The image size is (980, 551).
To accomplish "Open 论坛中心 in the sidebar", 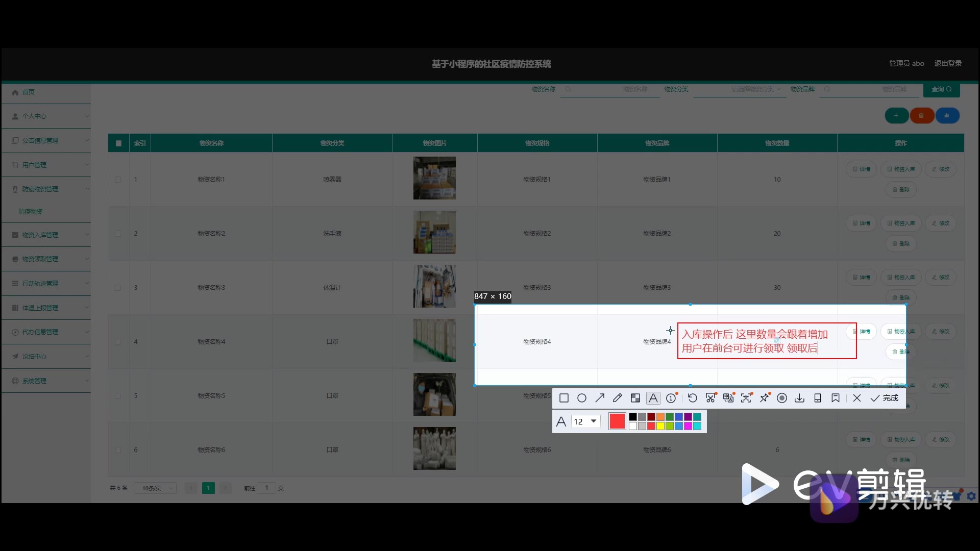I will click(x=46, y=356).
